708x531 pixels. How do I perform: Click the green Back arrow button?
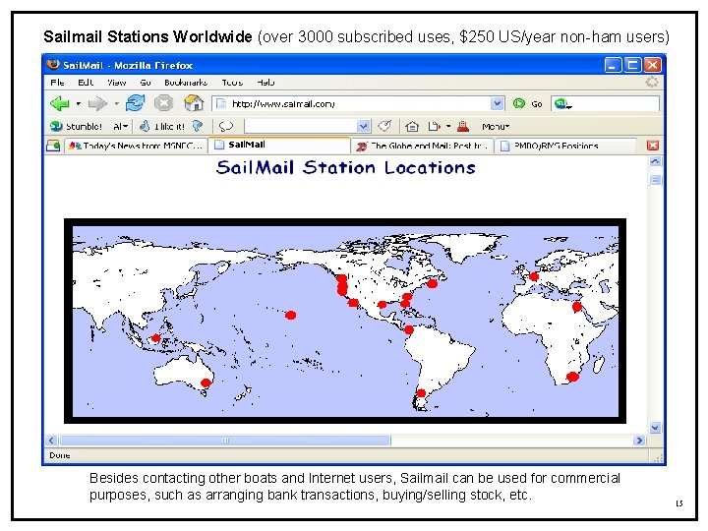59,104
